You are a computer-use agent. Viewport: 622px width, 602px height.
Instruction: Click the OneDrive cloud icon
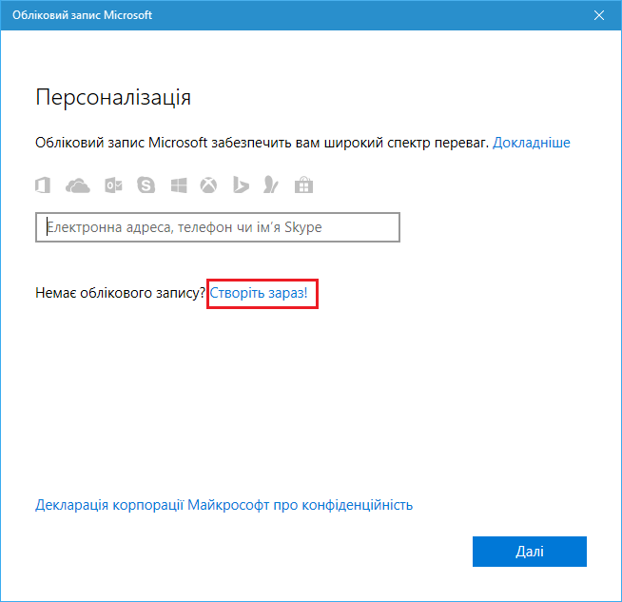(78, 185)
